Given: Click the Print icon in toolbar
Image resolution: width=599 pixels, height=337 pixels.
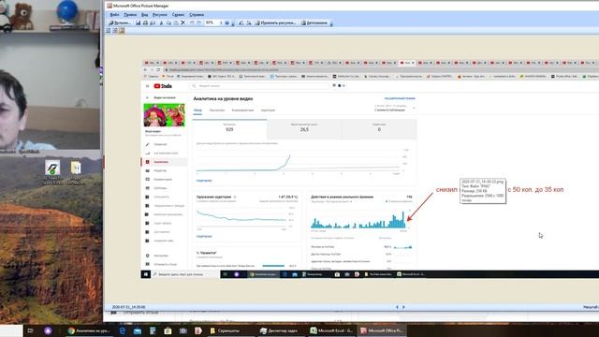Looking at the screenshot, I should click(145, 22).
